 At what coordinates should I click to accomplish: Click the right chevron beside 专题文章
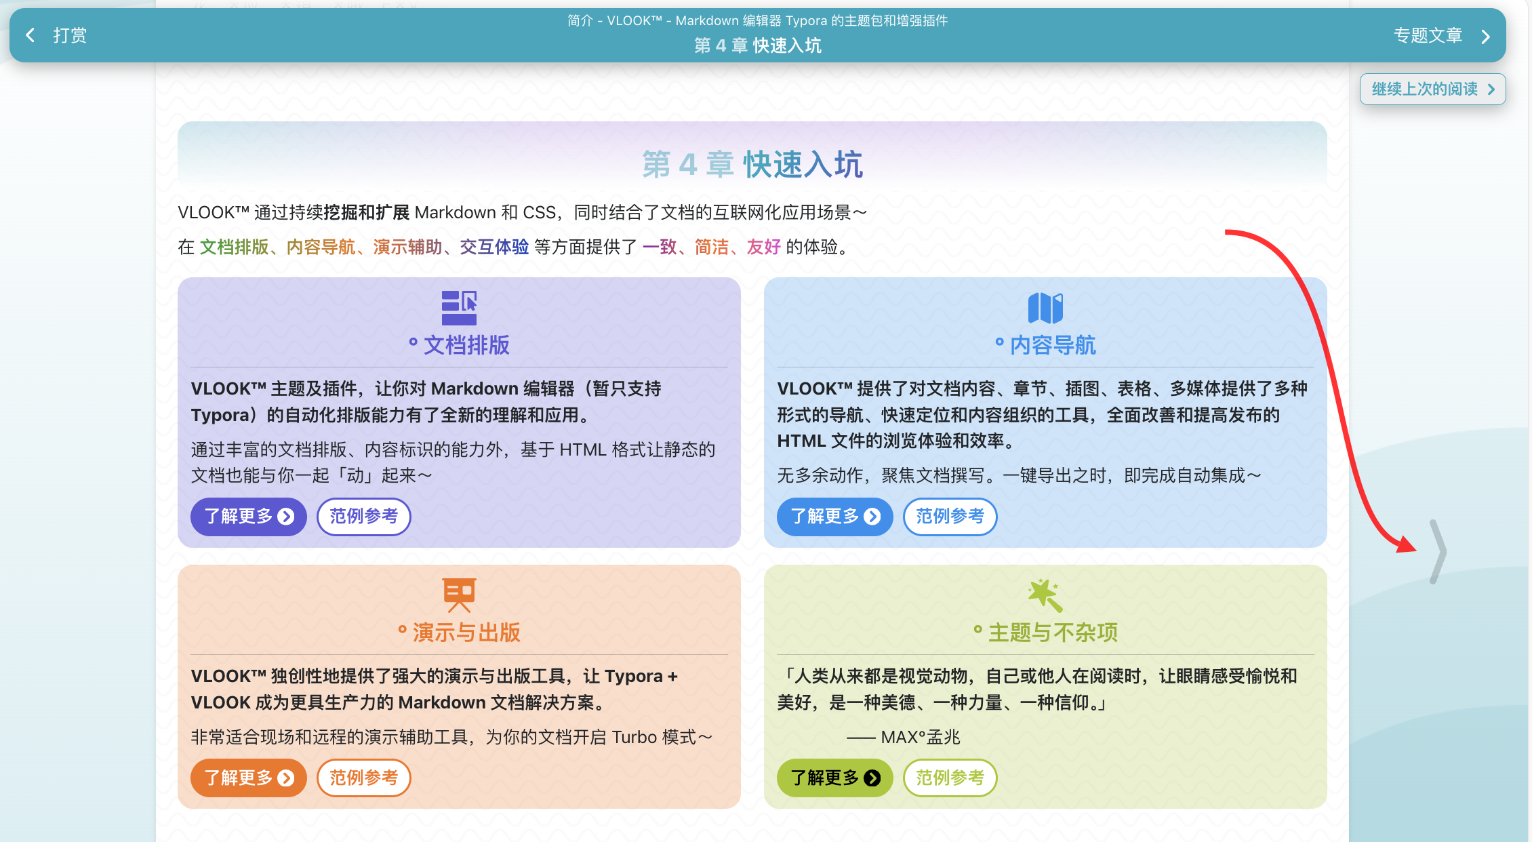[1485, 36]
